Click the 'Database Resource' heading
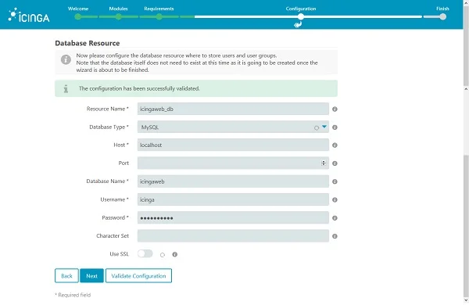Image resolution: width=469 pixels, height=305 pixels. tap(88, 43)
